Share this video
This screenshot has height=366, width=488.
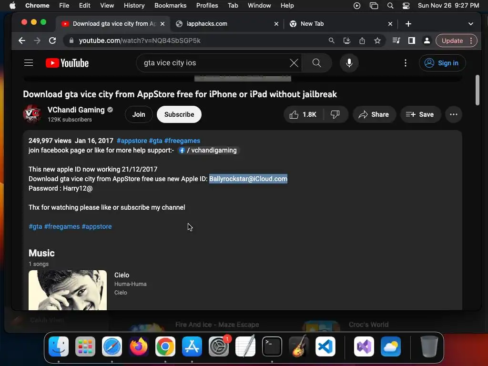[x=374, y=114]
